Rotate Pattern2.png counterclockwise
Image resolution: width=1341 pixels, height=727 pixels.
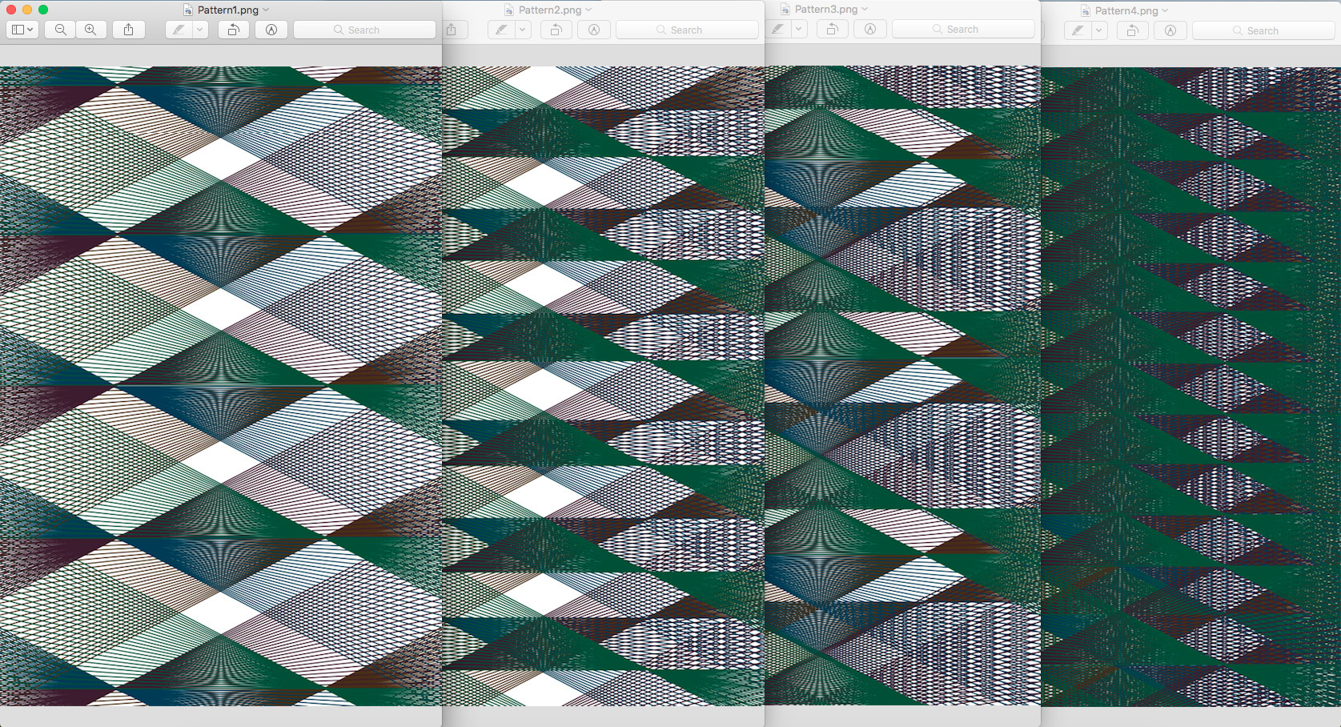pyautogui.click(x=556, y=30)
